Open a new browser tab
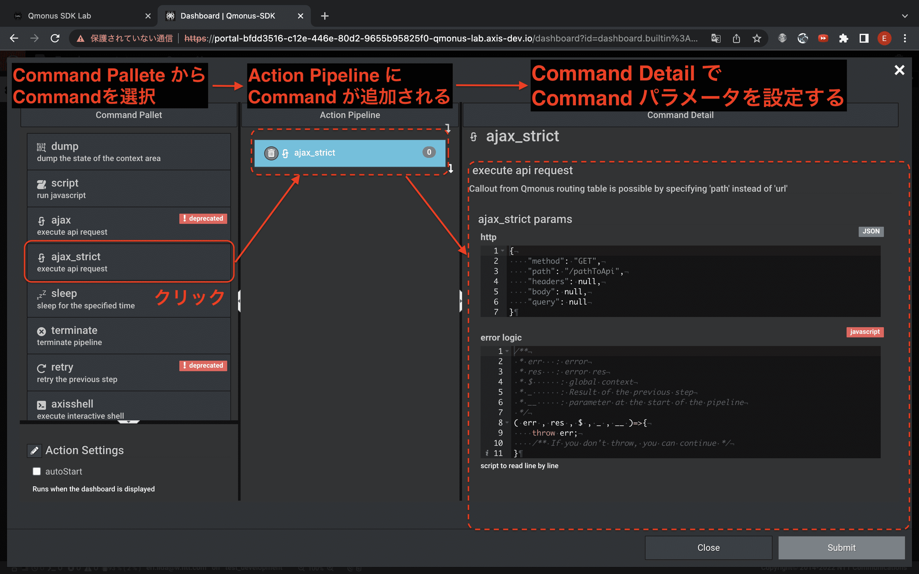The height and width of the screenshot is (574, 919). (x=325, y=16)
